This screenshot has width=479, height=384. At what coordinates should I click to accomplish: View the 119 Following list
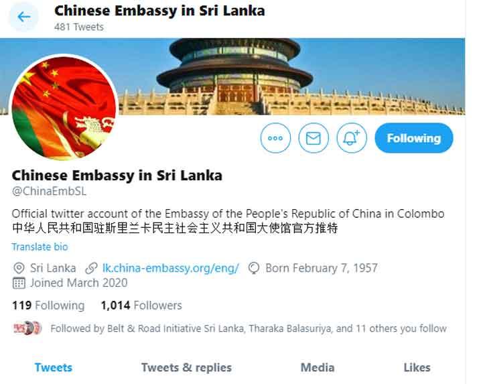pos(48,306)
